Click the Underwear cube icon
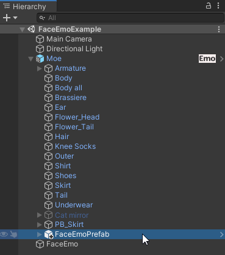The image size is (225, 255). 48,205
